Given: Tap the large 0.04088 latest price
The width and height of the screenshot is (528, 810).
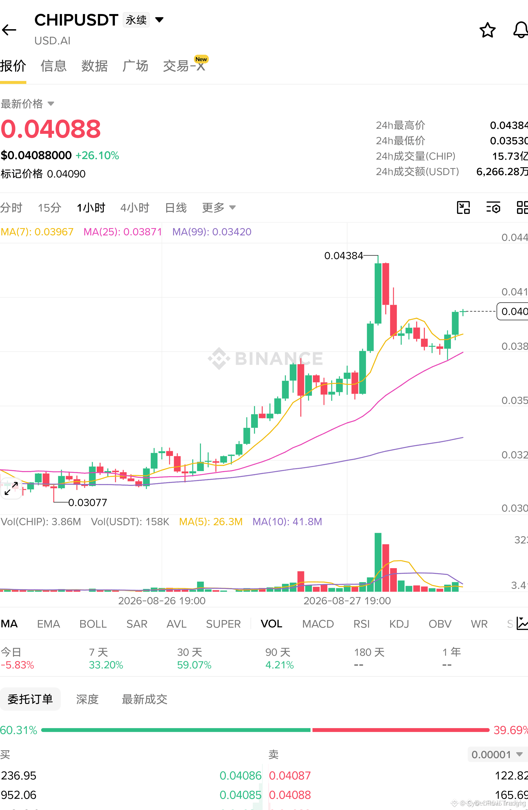Looking at the screenshot, I should tap(51, 129).
